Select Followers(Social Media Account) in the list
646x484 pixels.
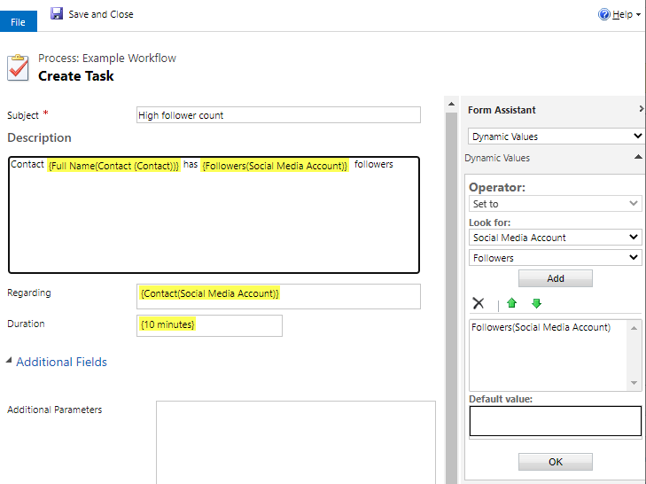541,328
